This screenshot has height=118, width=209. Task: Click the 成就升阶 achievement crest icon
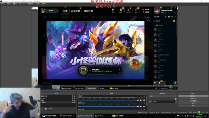coord(83,71)
